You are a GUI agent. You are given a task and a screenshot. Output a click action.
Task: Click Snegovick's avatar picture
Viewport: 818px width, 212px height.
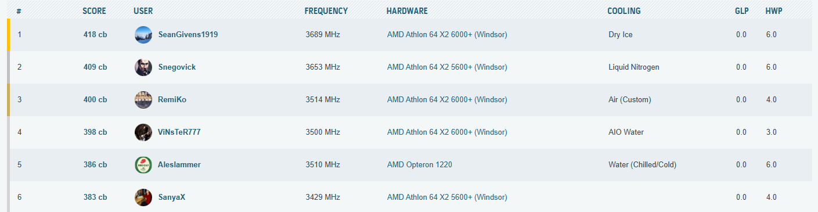(143, 67)
